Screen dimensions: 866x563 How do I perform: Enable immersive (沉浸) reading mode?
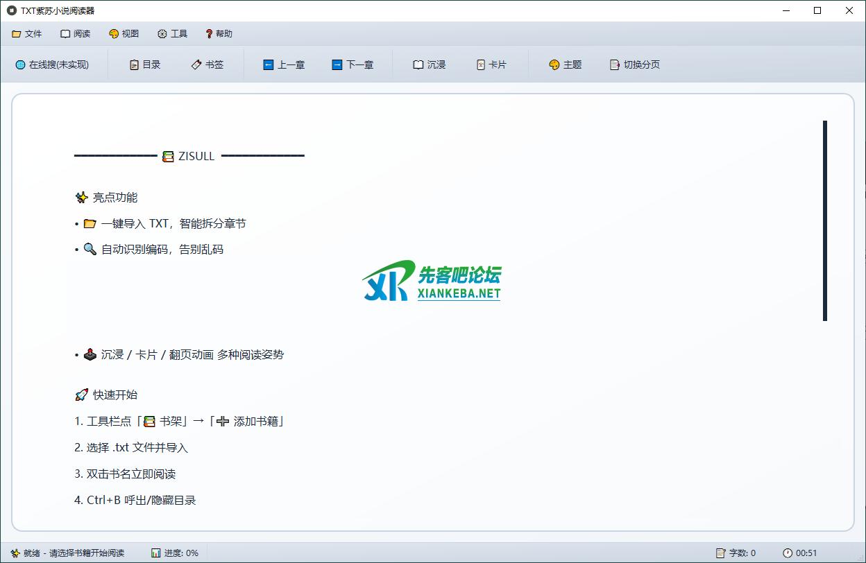pos(429,64)
